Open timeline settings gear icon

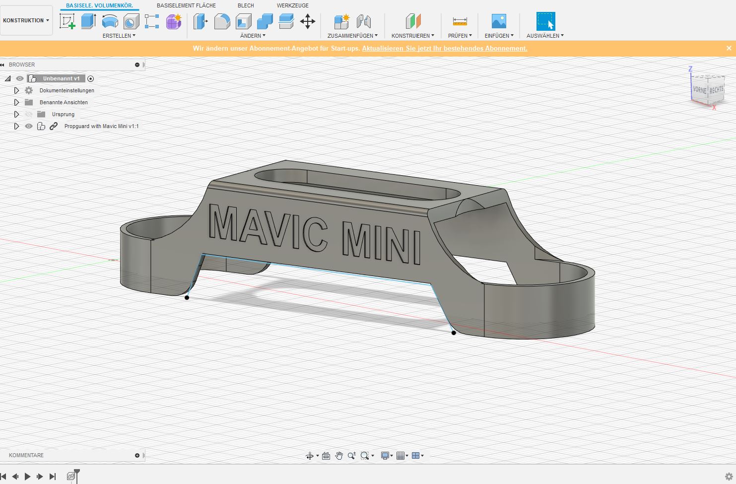[x=729, y=477]
